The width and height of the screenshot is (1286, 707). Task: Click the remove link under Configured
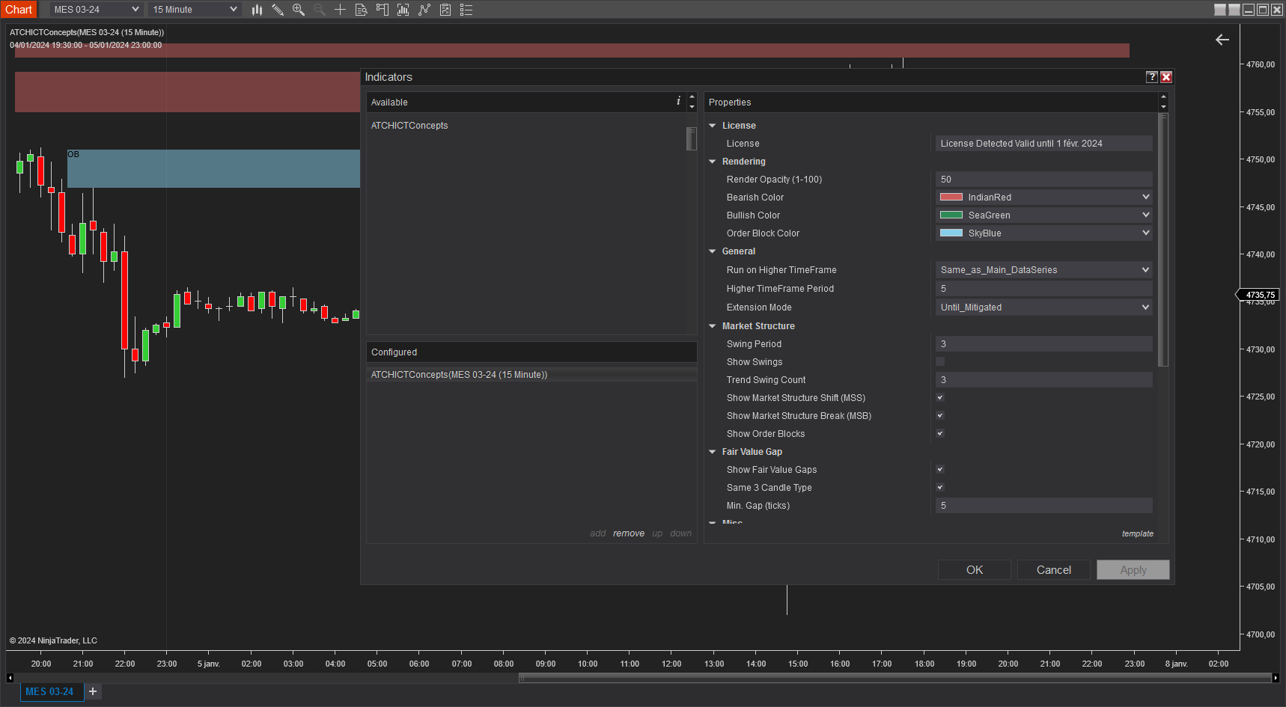click(x=629, y=533)
